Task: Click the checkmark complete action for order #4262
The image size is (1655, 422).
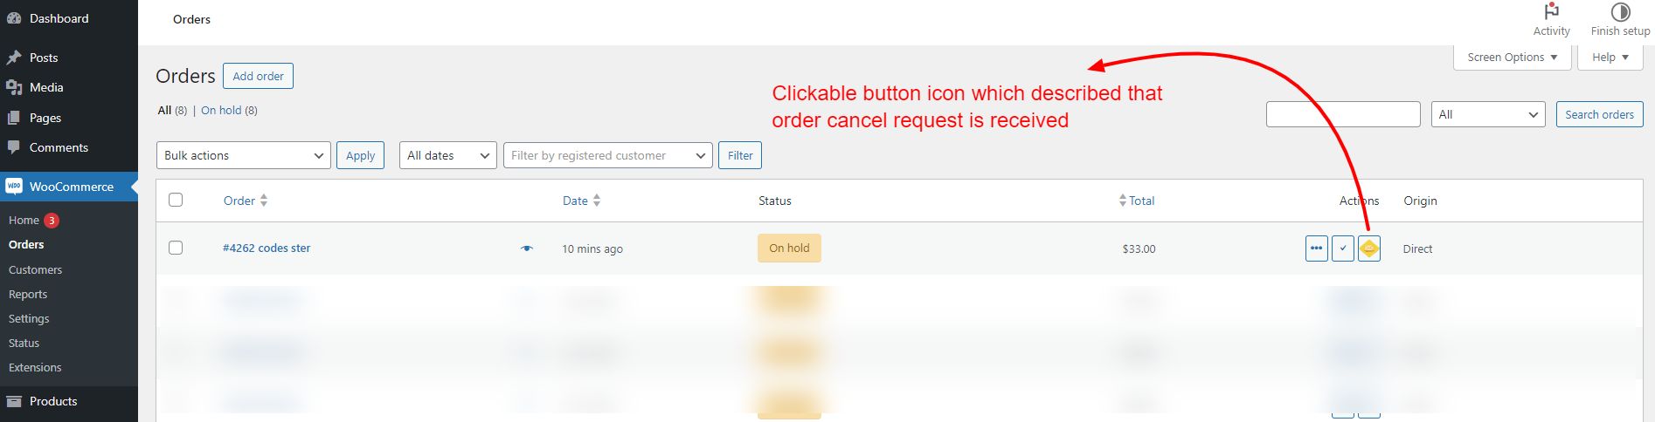Action: [1343, 248]
